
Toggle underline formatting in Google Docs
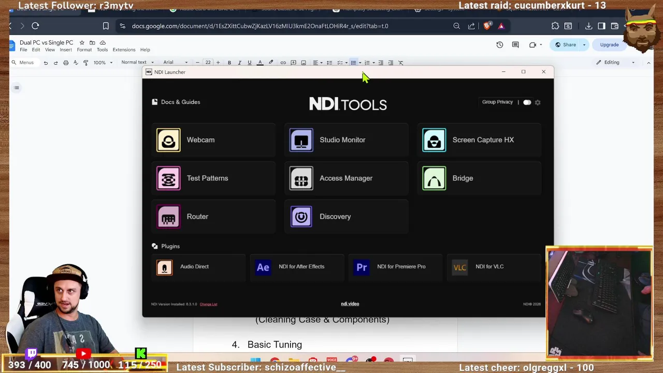[249, 63]
